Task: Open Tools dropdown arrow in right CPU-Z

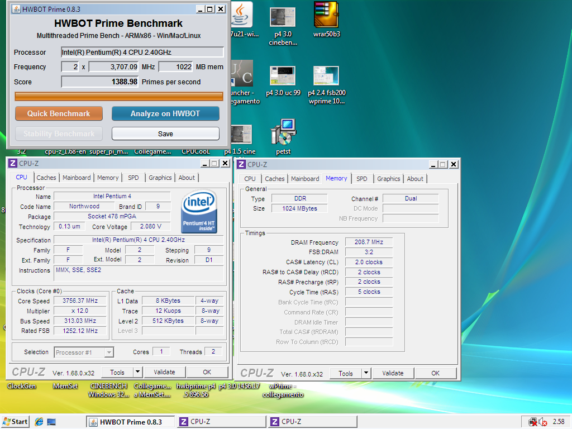Action: [x=366, y=373]
